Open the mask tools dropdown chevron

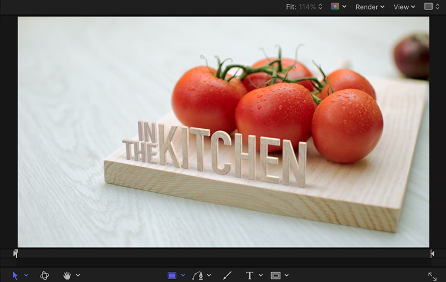coord(287,275)
